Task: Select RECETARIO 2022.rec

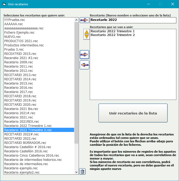Action: 39,139
